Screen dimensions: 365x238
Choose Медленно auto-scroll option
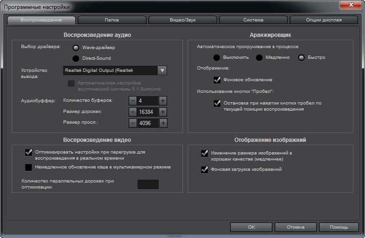click(x=259, y=58)
